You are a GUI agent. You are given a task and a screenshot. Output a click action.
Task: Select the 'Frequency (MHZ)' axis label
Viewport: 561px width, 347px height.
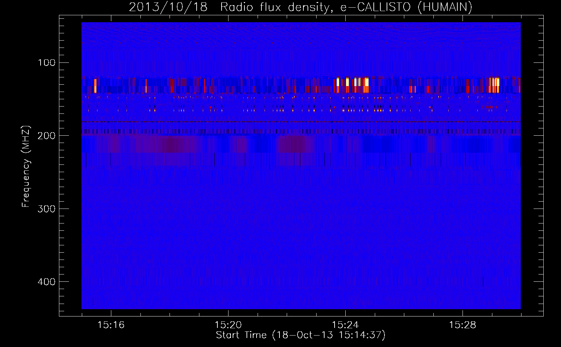click(x=26, y=167)
